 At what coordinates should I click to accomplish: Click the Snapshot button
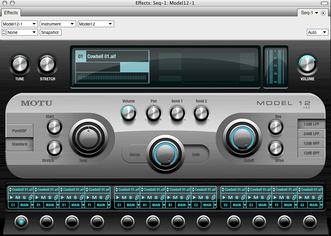coord(51,32)
